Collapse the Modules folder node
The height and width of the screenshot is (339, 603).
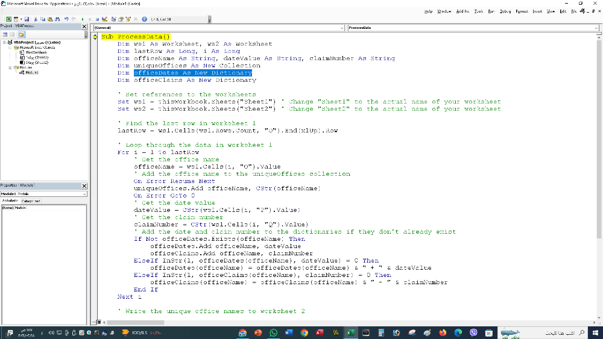pos(10,67)
